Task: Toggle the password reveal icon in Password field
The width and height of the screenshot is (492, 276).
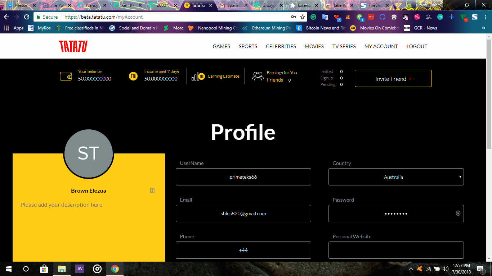Action: [x=458, y=213]
